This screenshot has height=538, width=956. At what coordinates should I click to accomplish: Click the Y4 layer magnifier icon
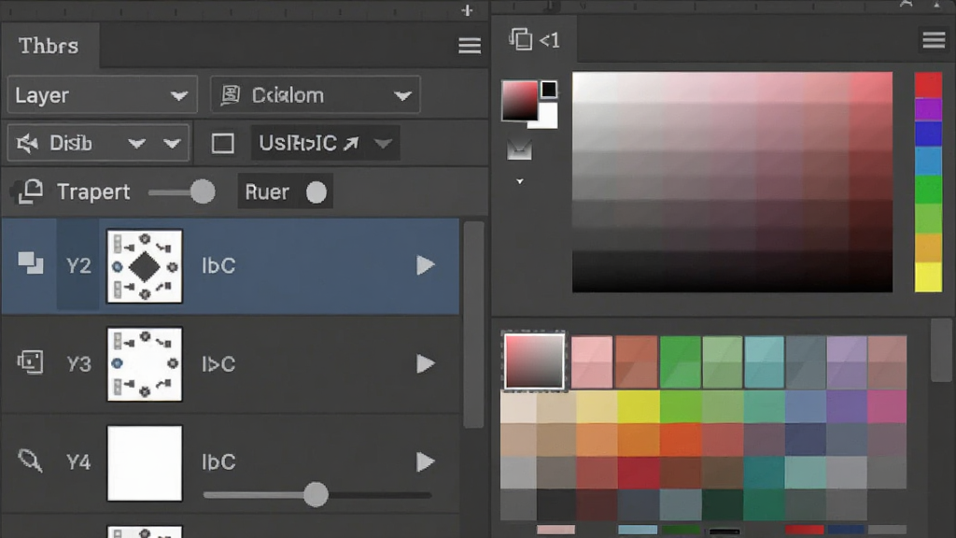(x=30, y=460)
